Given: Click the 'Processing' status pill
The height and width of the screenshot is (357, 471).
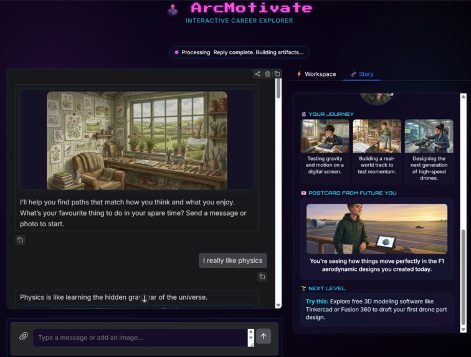Looking at the screenshot, I should coord(239,52).
